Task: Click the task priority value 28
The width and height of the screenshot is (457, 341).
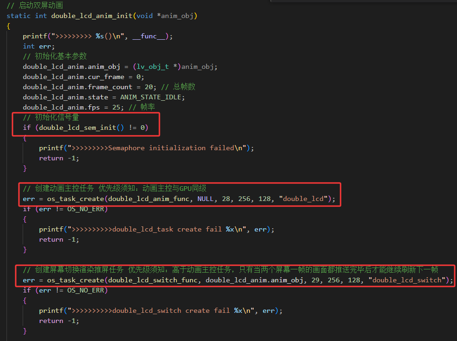Action: 226,199
